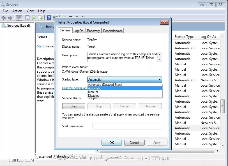Image resolution: width=228 pixels, height=166 pixels.
Task: Sort by the Log On As column header
Action: tap(209, 37)
